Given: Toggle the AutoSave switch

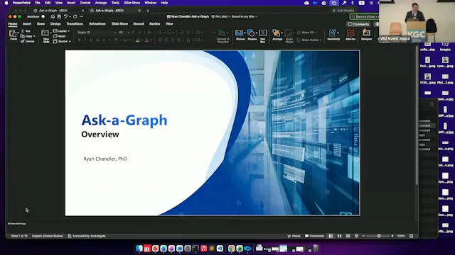Looking at the screenshot, I should (43, 16).
